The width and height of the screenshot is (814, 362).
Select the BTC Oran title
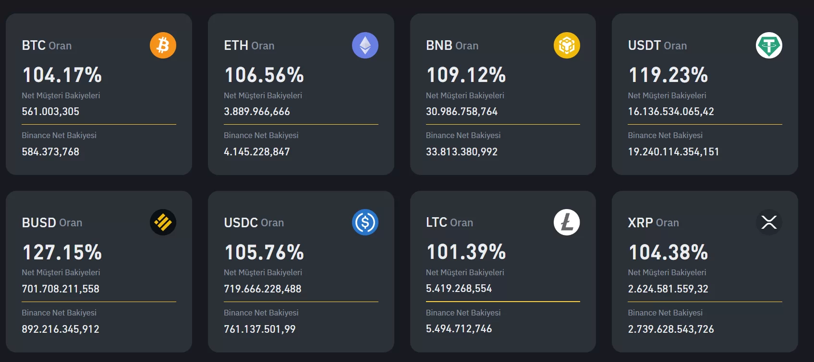click(x=47, y=46)
